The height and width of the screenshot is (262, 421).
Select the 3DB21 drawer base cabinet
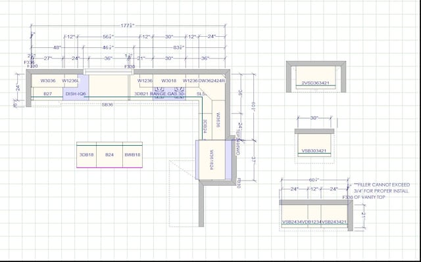[x=141, y=94]
